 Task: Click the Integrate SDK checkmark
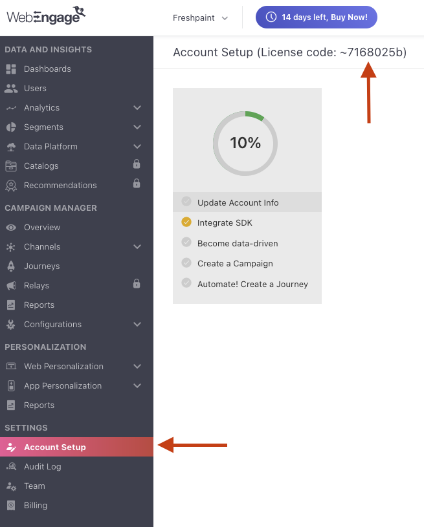(x=186, y=222)
